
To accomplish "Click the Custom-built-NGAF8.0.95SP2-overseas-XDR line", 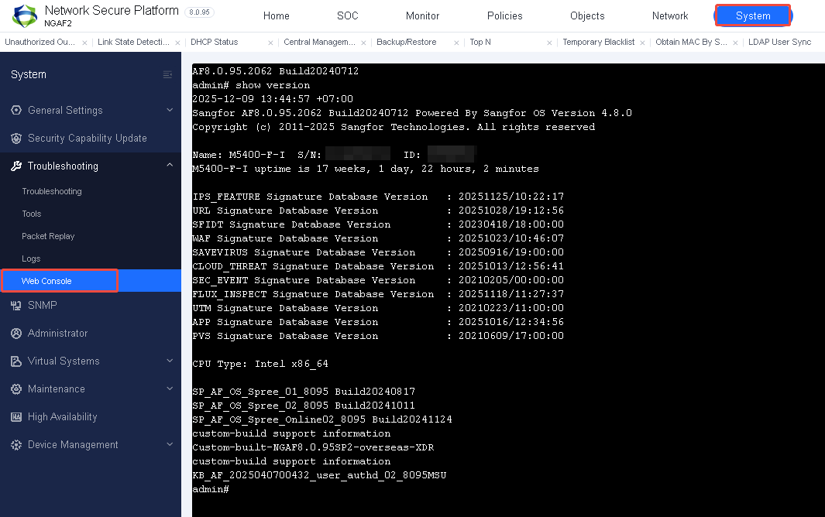I will coord(313,447).
